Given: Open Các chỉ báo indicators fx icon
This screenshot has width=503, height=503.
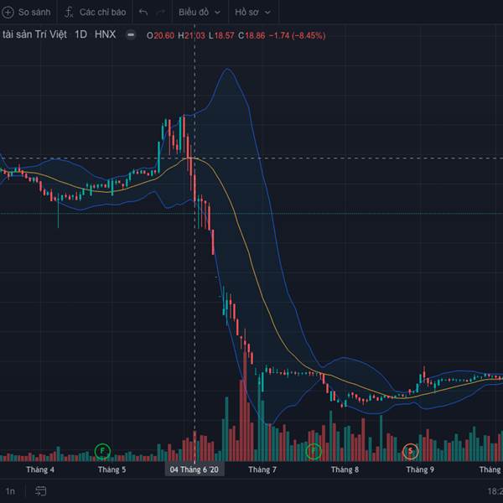Looking at the screenshot, I should (x=69, y=13).
